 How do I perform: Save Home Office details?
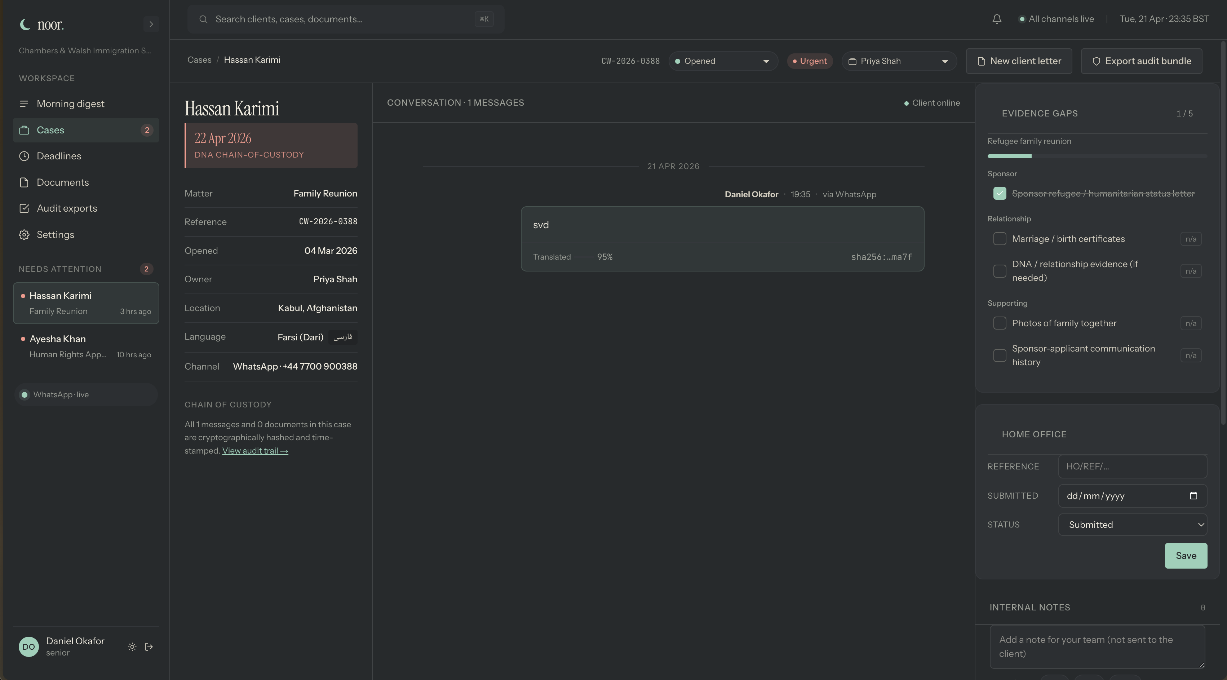point(1186,556)
